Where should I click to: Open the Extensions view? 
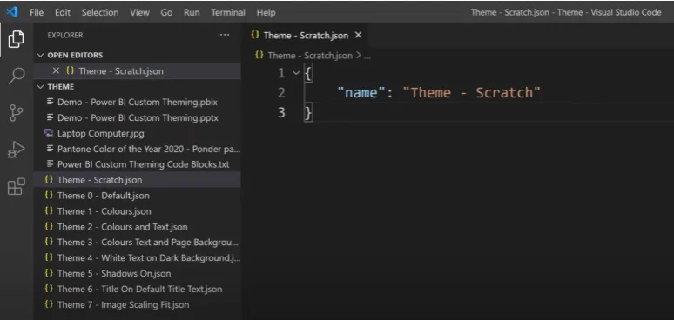[x=17, y=187]
